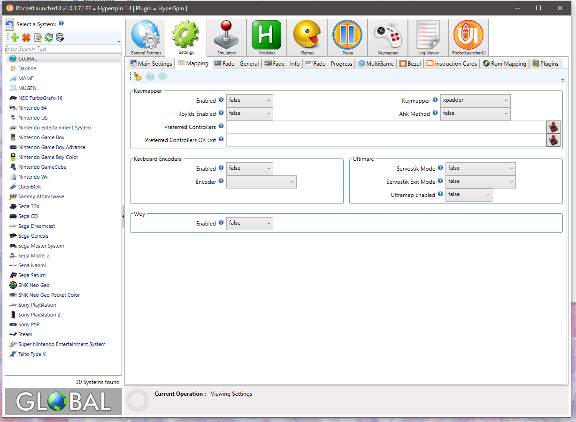Click the info icon next to Servostik Mode

[x=440, y=168]
